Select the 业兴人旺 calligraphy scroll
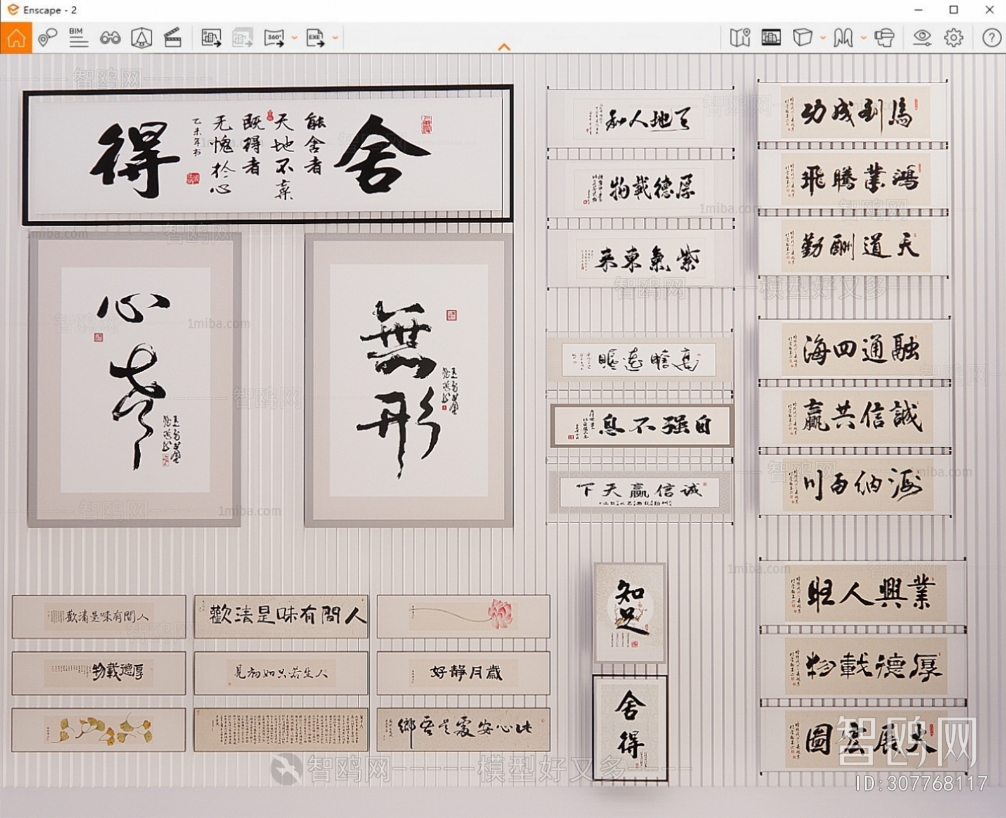 tap(863, 594)
